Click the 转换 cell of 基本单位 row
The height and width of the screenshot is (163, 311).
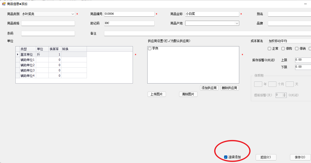point(74,55)
